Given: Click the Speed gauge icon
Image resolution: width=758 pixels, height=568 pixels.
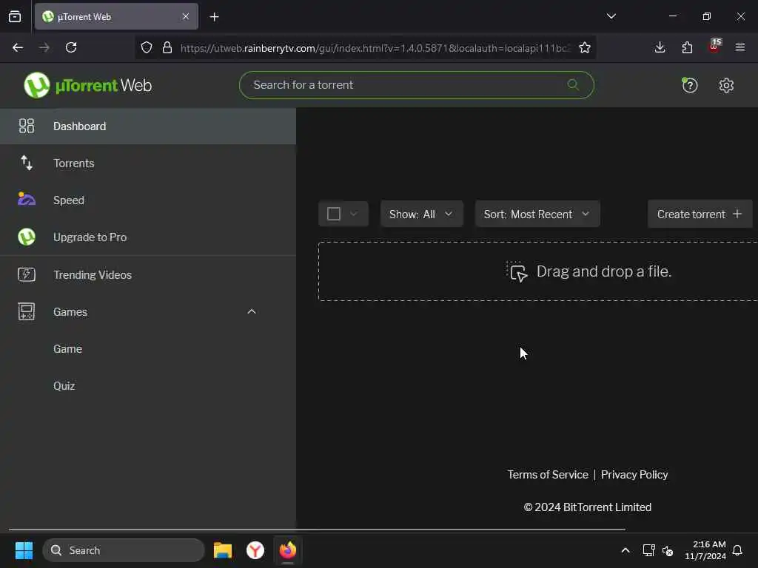Looking at the screenshot, I should point(27,199).
